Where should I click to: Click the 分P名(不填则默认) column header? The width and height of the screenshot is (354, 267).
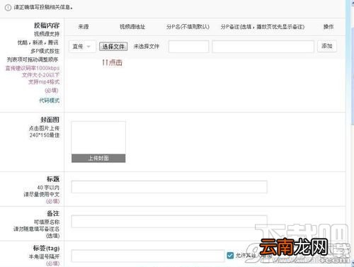188,27
